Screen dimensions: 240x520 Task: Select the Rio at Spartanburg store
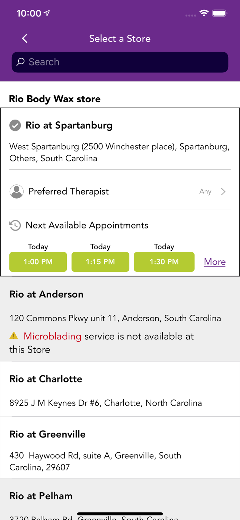69,125
